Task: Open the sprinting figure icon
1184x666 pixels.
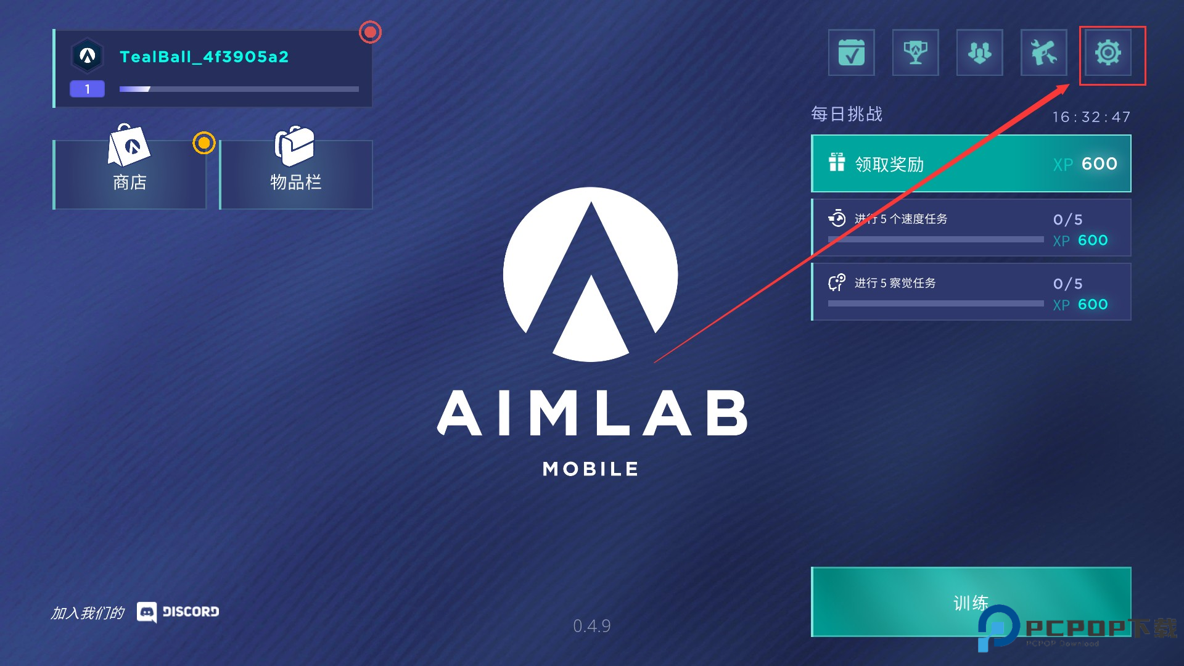Action: pos(1043,52)
